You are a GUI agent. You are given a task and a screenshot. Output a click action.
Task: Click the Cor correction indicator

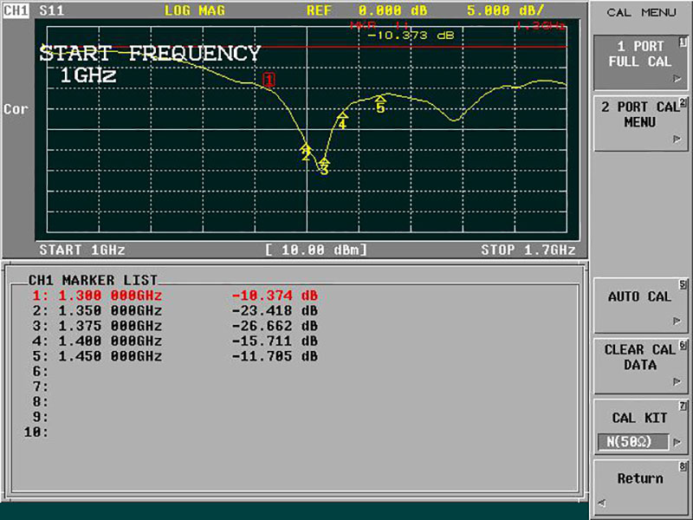pos(16,109)
